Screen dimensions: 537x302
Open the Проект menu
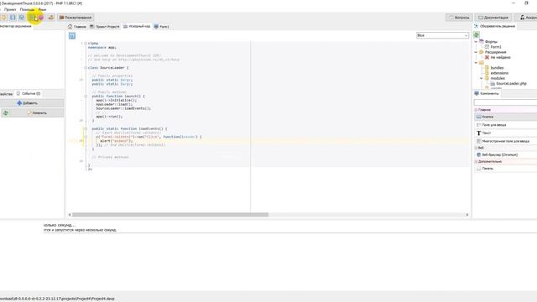click(x=10, y=9)
